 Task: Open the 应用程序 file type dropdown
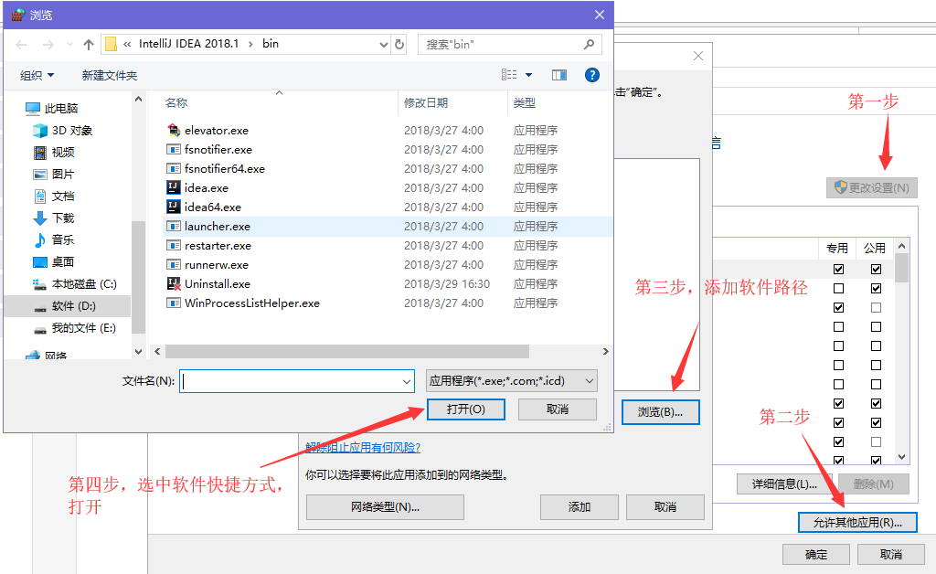pyautogui.click(x=589, y=381)
